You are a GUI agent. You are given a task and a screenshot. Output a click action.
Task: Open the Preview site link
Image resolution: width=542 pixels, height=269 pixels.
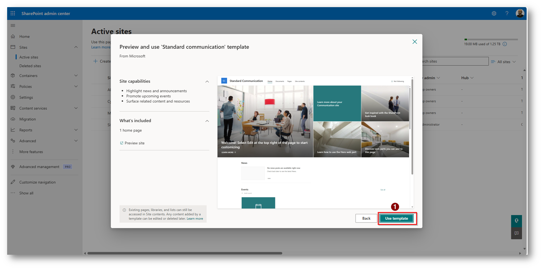(x=132, y=143)
